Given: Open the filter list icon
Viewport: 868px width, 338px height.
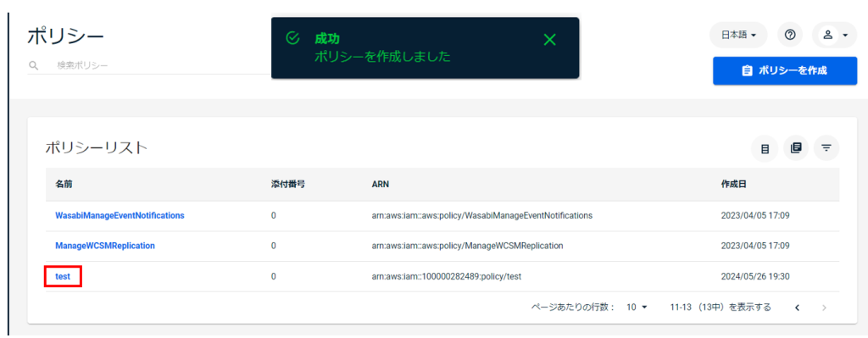Looking at the screenshot, I should 826,147.
